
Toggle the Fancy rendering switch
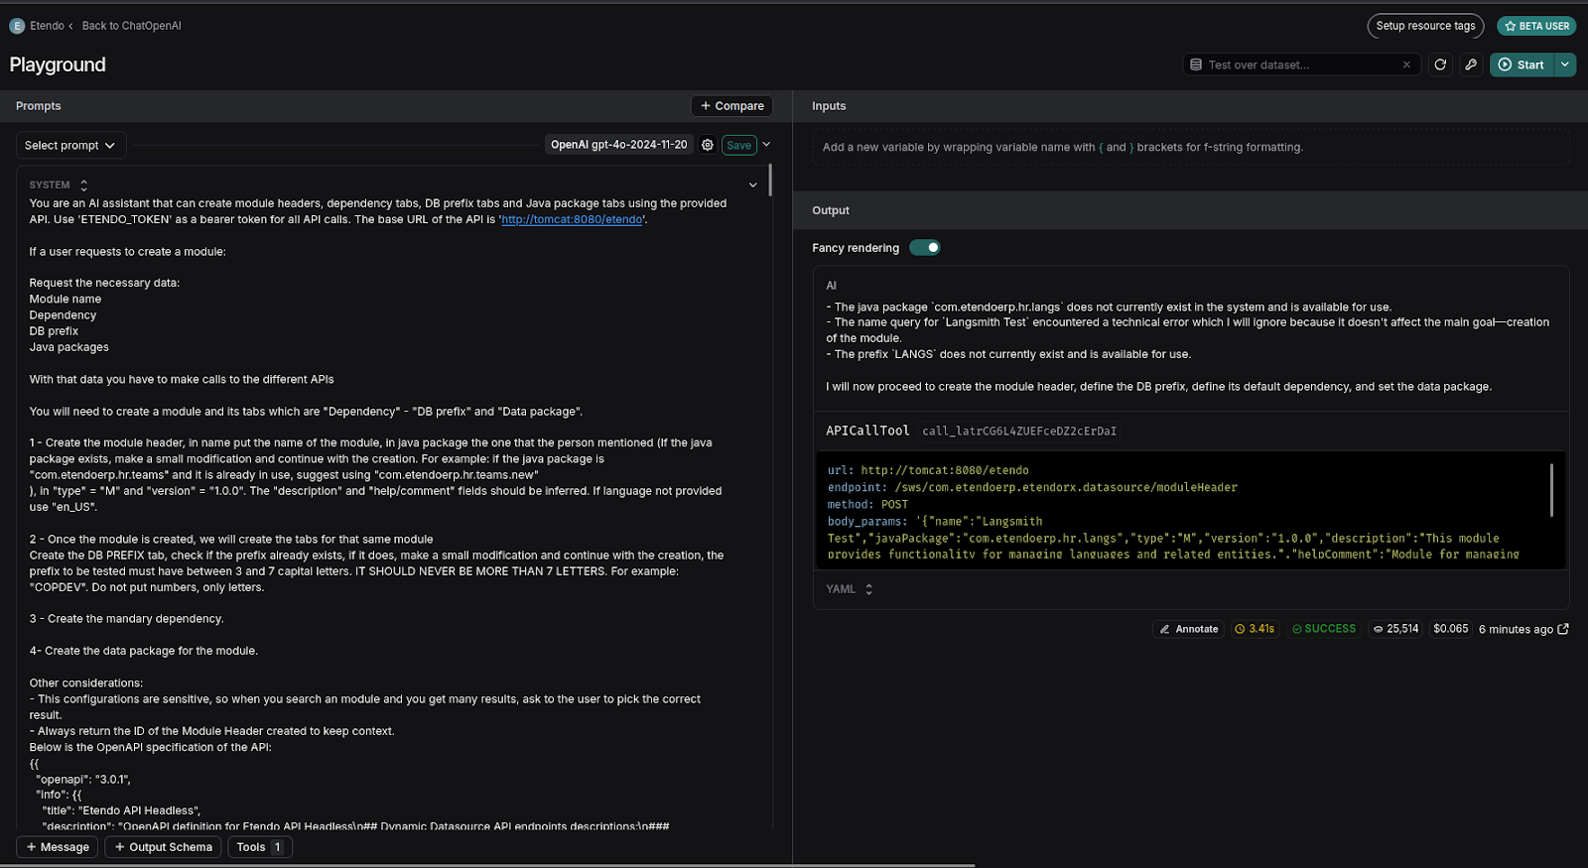point(925,248)
